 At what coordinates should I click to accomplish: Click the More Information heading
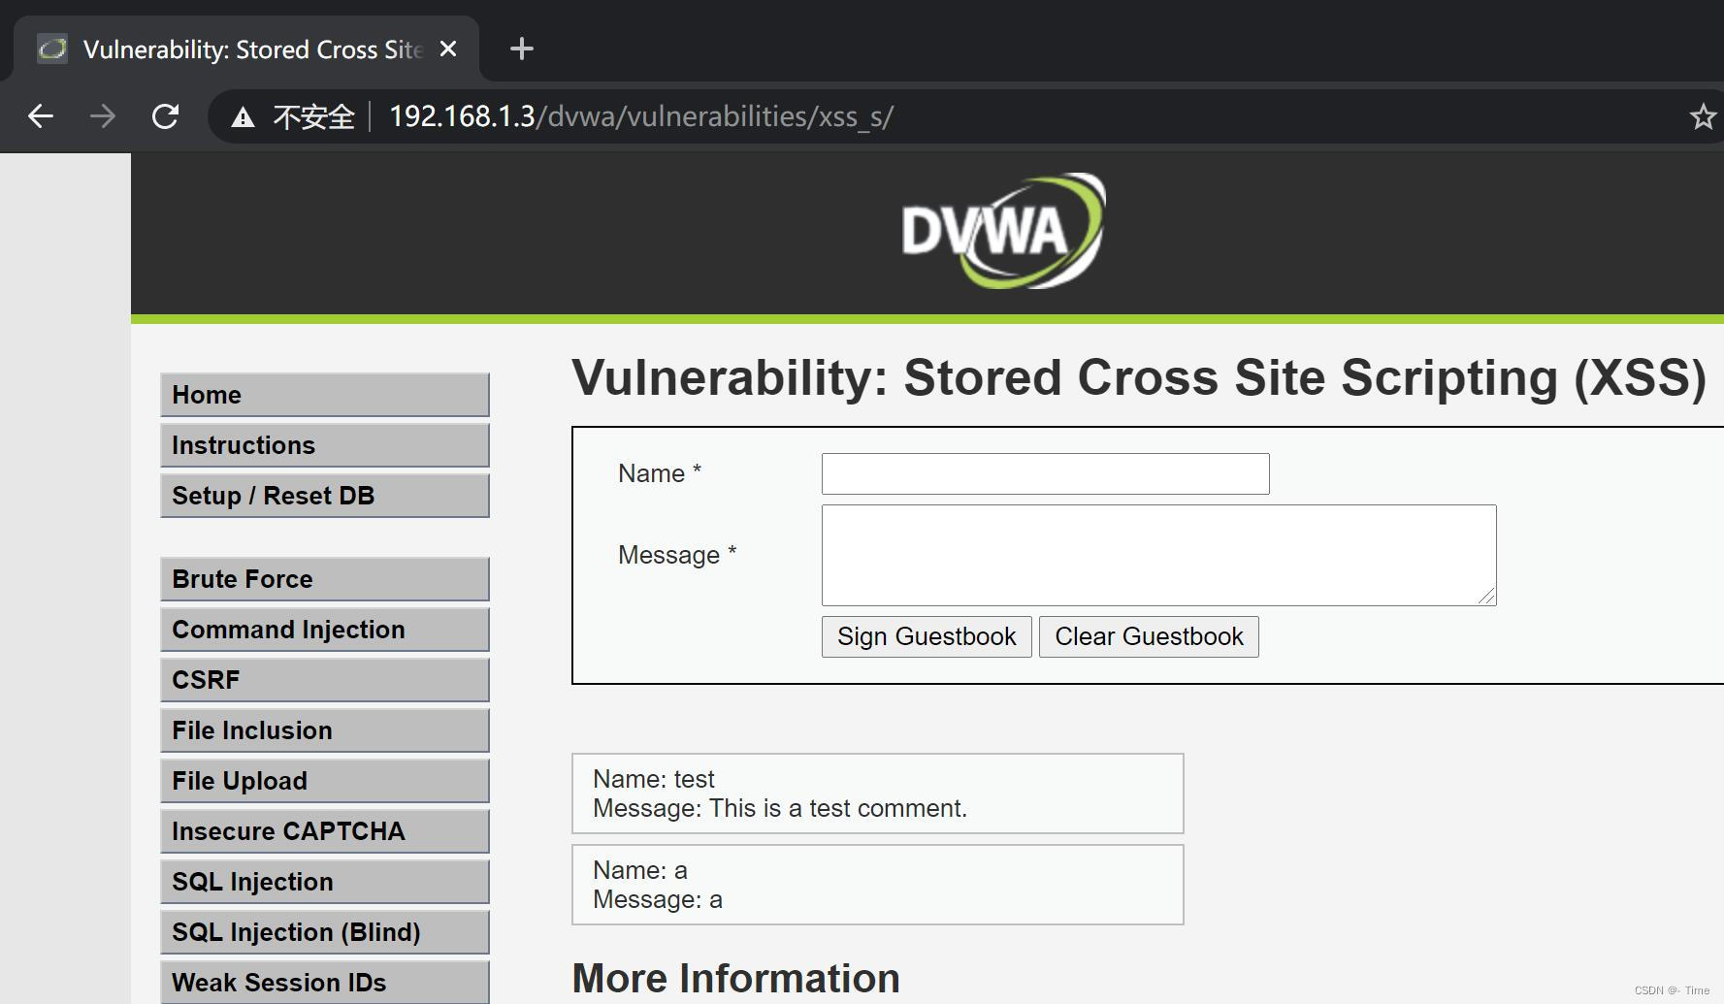(x=736, y=978)
